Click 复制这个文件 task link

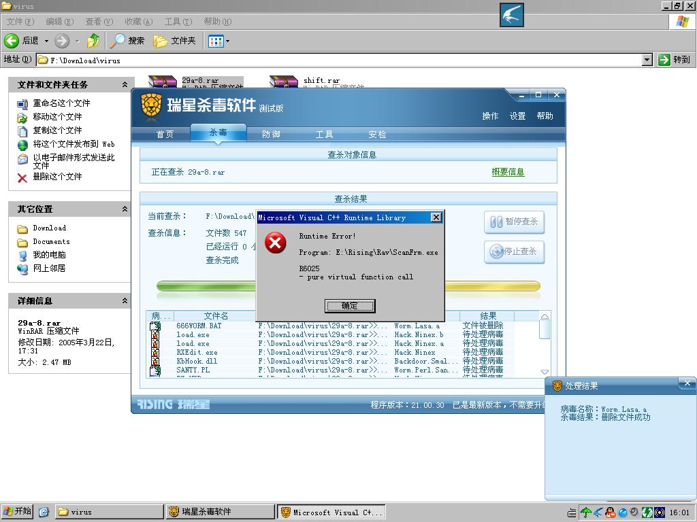click(57, 130)
